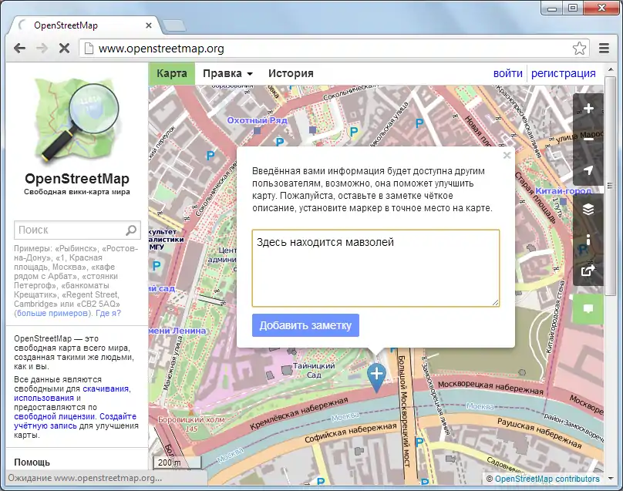Zoom out on the map
This screenshot has width=623, height=491.
pyautogui.click(x=588, y=140)
